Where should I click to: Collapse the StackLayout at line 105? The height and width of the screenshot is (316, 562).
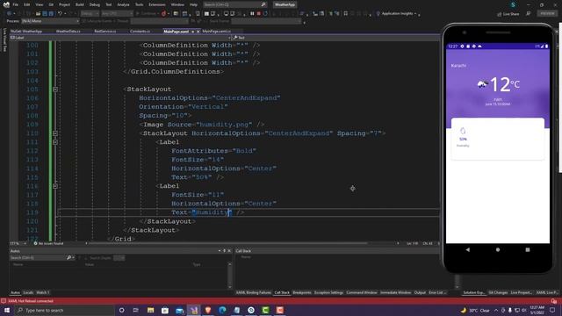pyautogui.click(x=55, y=90)
